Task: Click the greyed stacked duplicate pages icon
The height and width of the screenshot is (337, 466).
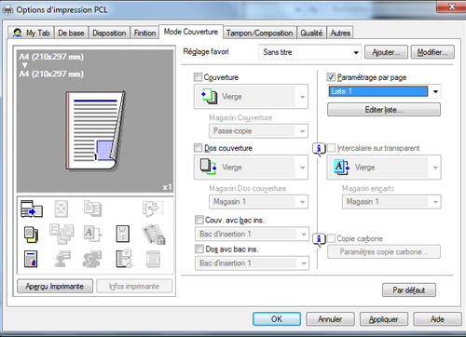Action: point(92,209)
